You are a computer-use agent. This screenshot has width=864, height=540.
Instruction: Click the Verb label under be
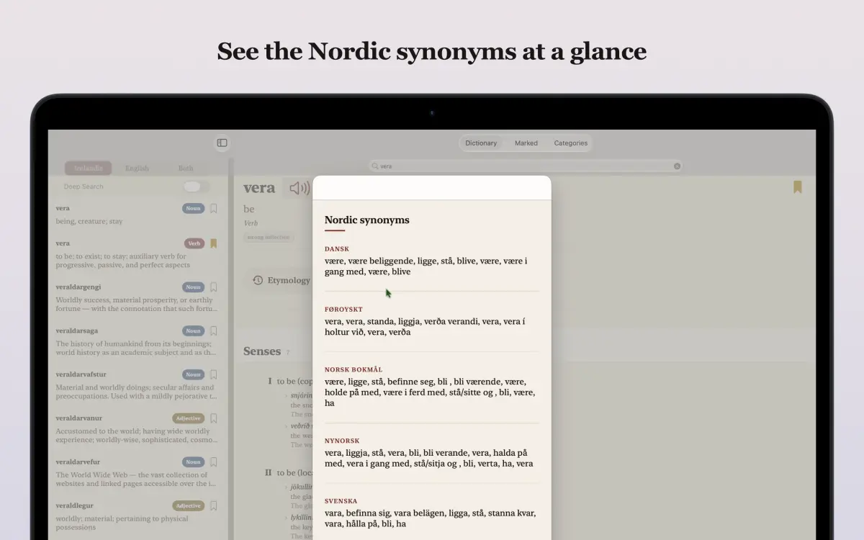251,223
